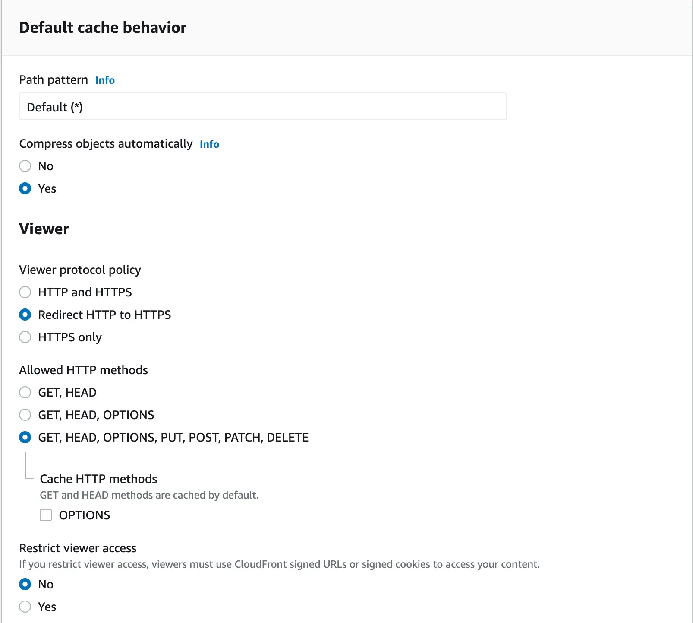Open Info link for Compress objects automatically
Image resolution: width=693 pixels, height=623 pixels.
(209, 144)
